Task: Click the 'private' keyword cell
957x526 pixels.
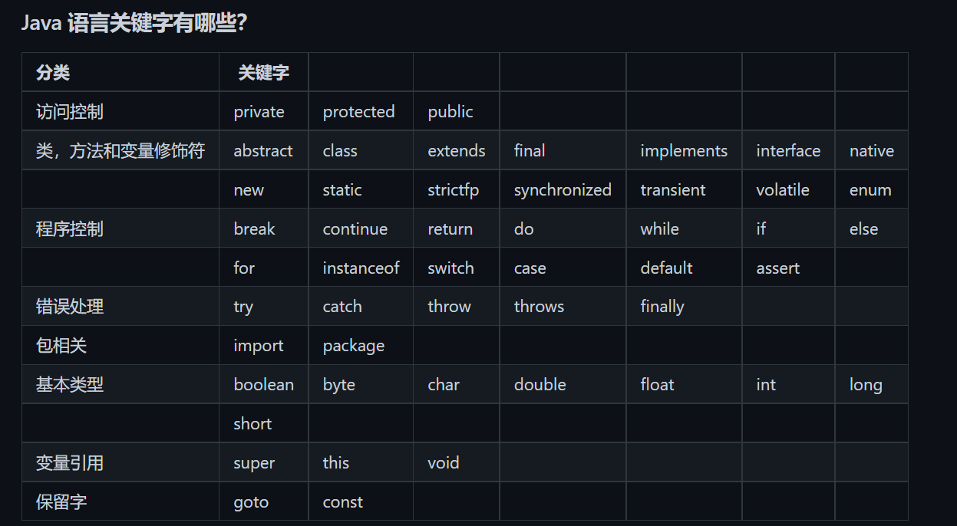Action: (x=259, y=112)
